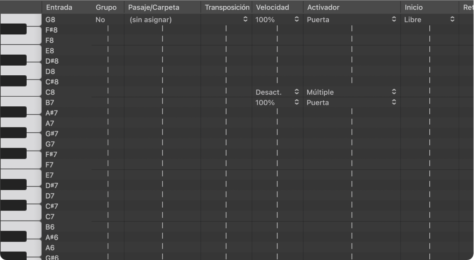The image size is (474, 260).
Task: Click the Pasaje/Carpeta column header
Action: click(154, 7)
